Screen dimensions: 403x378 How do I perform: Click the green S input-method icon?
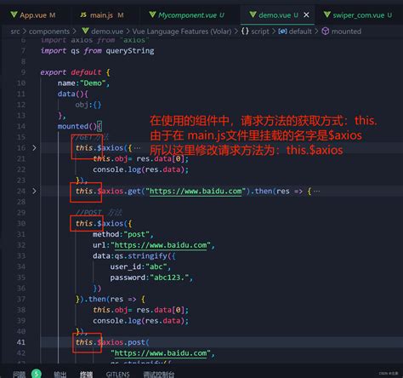pyautogui.click(x=37, y=374)
